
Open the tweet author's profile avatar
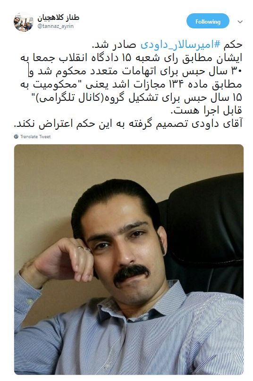[x=23, y=22]
